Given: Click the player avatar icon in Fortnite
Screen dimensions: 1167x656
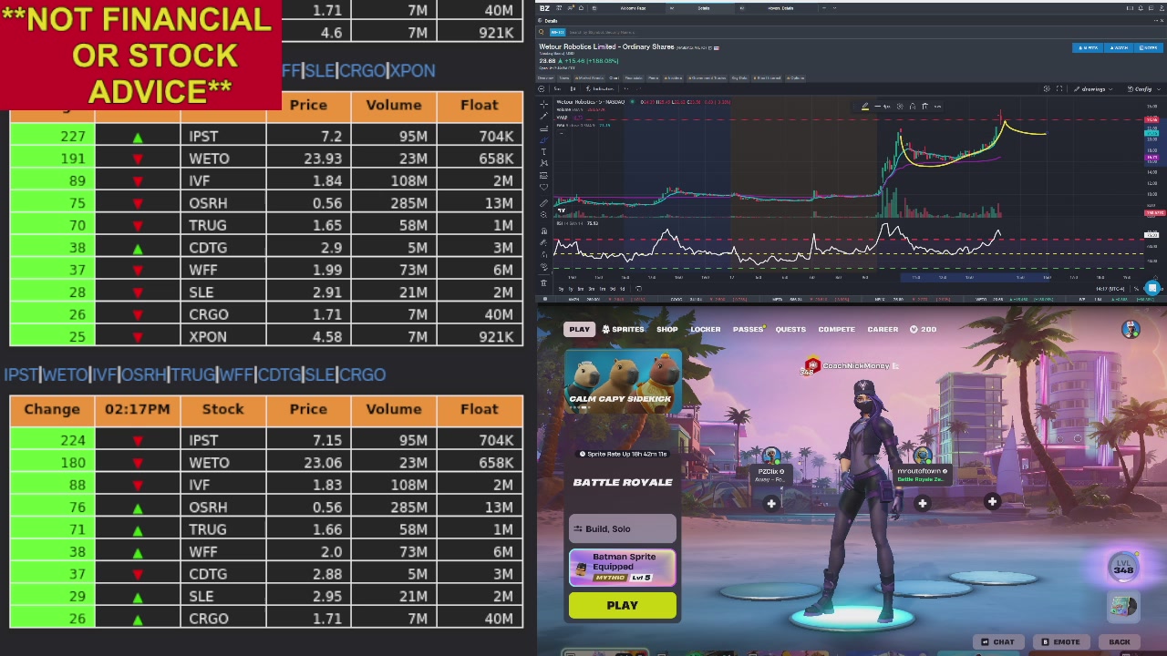Looking at the screenshot, I should click(1131, 330).
